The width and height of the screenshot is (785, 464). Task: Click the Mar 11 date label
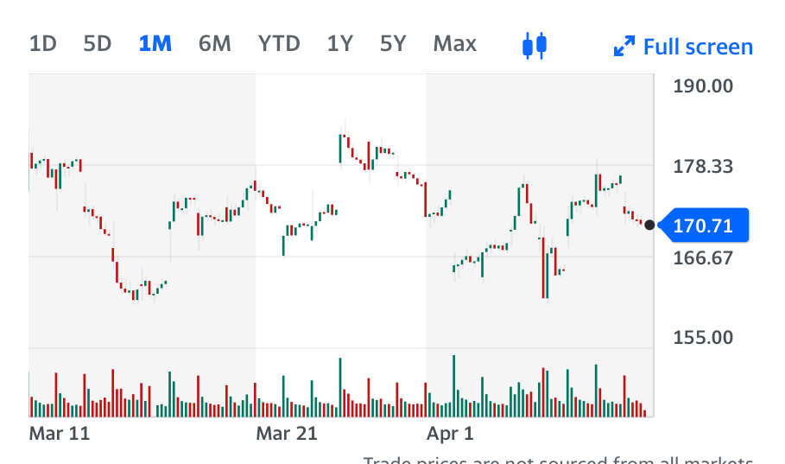[59, 434]
